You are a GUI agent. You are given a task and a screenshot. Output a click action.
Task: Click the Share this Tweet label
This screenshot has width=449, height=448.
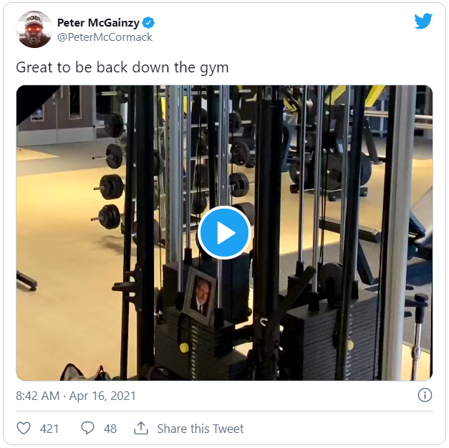pos(201,429)
